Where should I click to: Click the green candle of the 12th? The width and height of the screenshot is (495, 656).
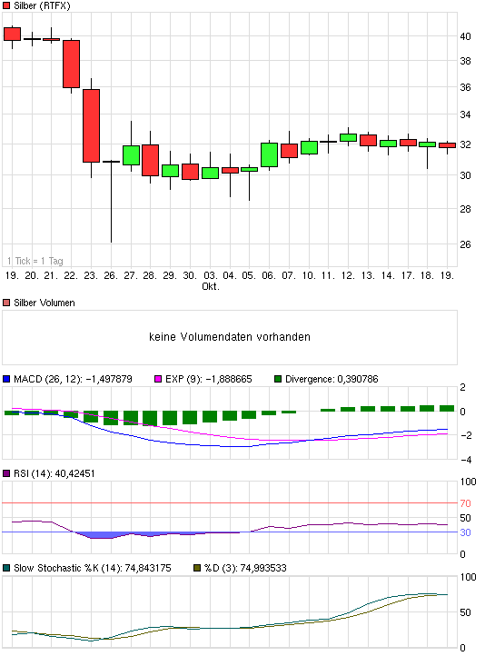coord(348,137)
